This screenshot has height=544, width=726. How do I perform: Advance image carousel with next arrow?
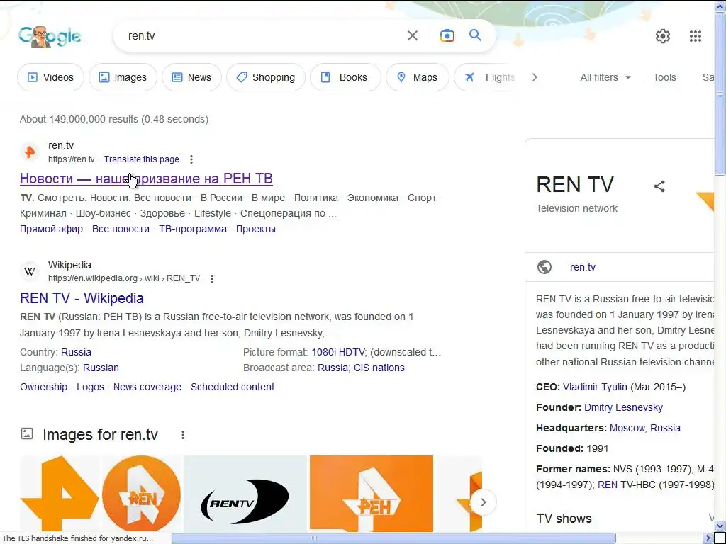tap(483, 502)
